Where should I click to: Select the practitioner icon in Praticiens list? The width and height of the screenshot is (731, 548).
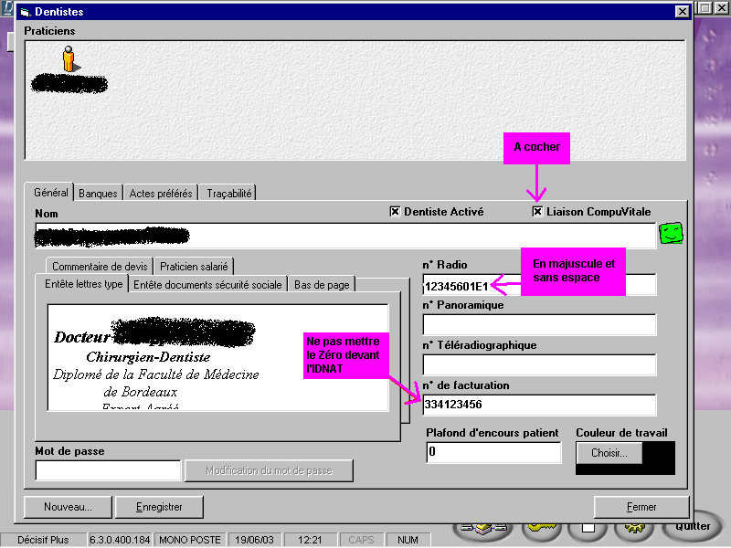pyautogui.click(x=69, y=60)
